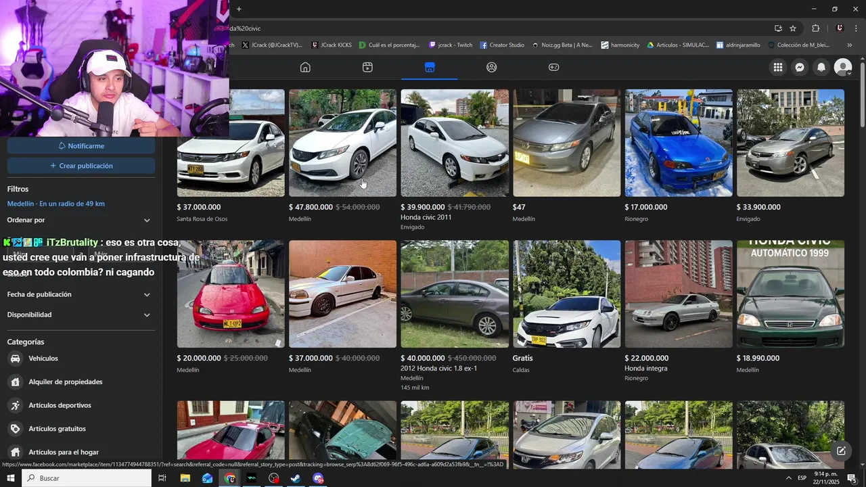This screenshot has width=866, height=487.
Task: Open the Groups/Profile circle tab icon
Action: click(x=492, y=67)
